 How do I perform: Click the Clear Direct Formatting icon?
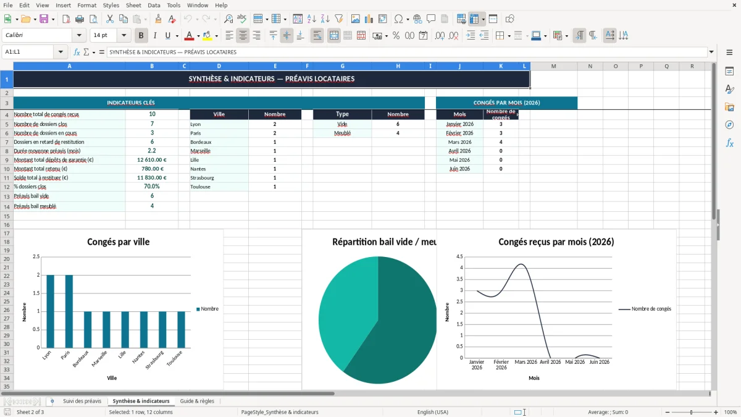[172, 19]
